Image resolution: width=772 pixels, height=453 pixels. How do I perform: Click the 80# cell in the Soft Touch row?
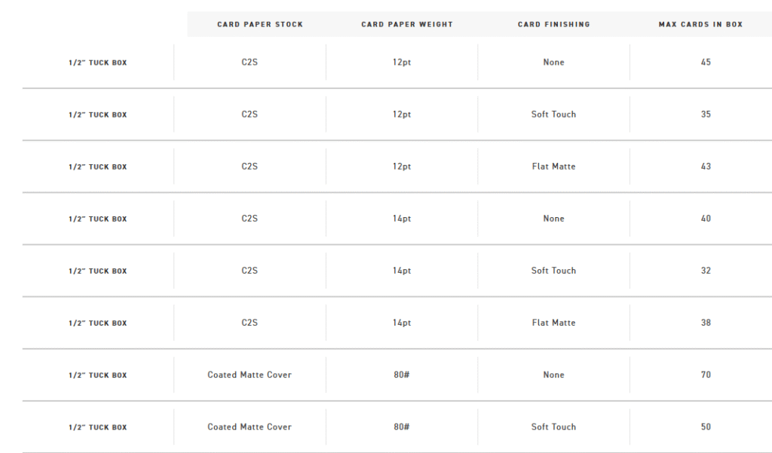tap(401, 427)
